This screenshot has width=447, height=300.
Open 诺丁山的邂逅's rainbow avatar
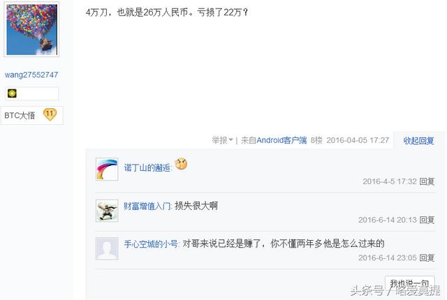(x=107, y=169)
